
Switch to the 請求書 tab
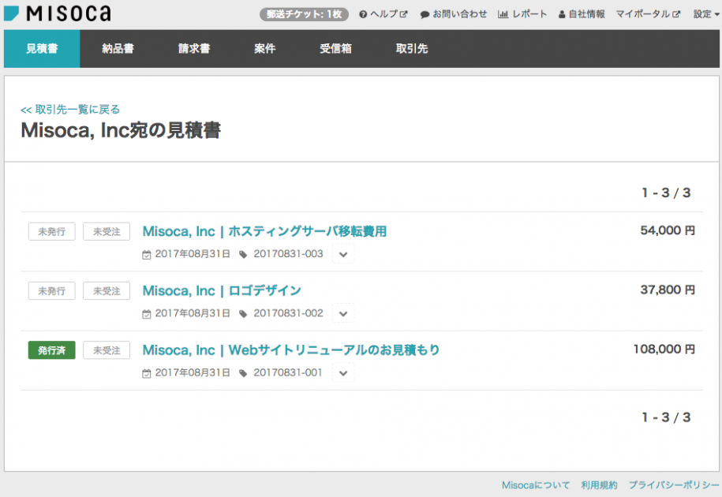click(x=194, y=49)
